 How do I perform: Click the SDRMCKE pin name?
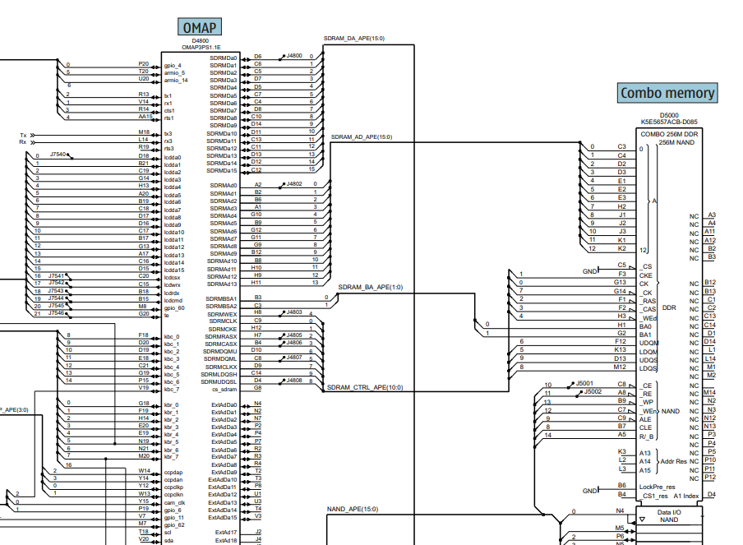pos(223,329)
